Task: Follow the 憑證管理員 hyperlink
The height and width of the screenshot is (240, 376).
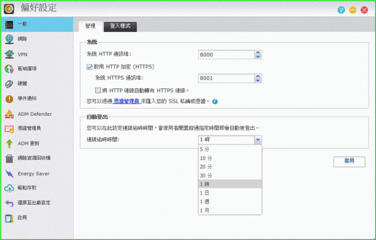Action: click(x=127, y=101)
